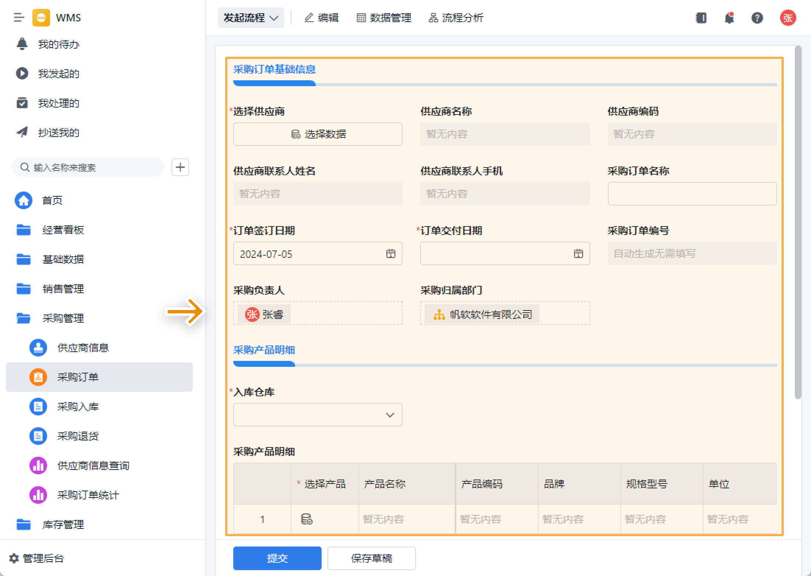Expand the 发起流程 dropdown
811x576 pixels.
click(251, 18)
